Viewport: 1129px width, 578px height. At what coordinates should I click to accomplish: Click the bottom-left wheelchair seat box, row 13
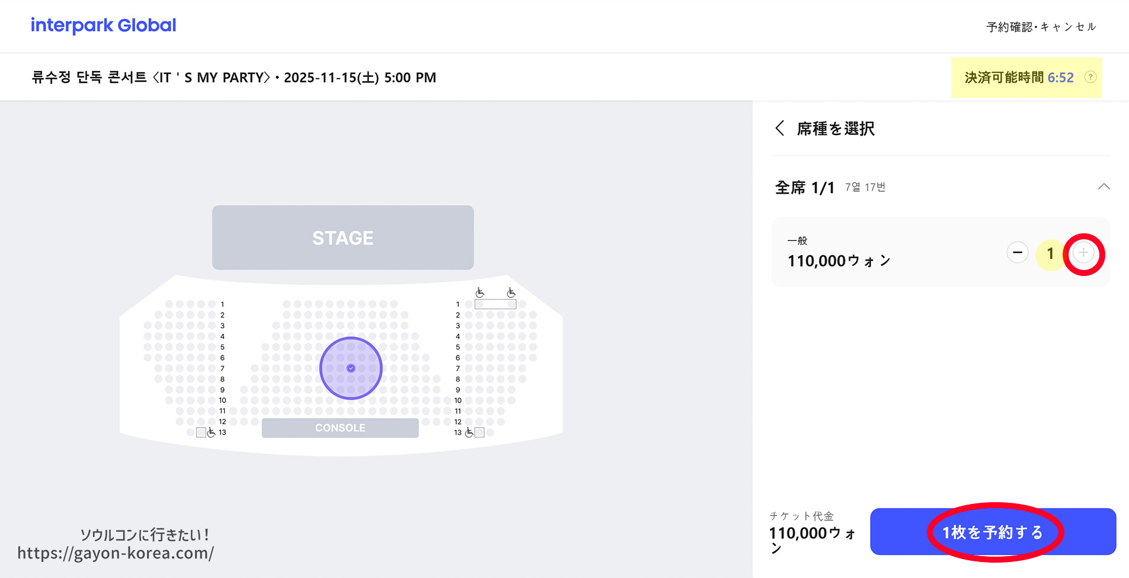point(201,432)
